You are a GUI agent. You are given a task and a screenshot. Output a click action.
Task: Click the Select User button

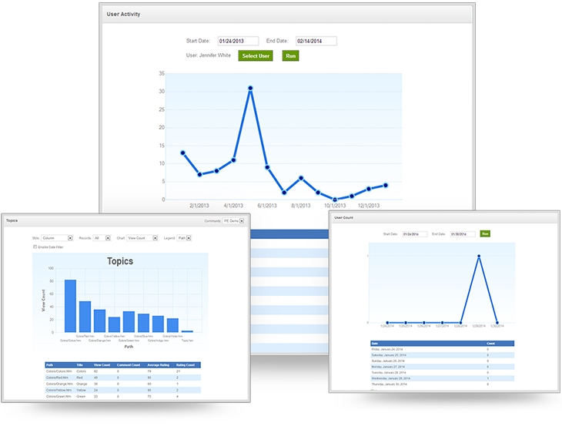256,56
